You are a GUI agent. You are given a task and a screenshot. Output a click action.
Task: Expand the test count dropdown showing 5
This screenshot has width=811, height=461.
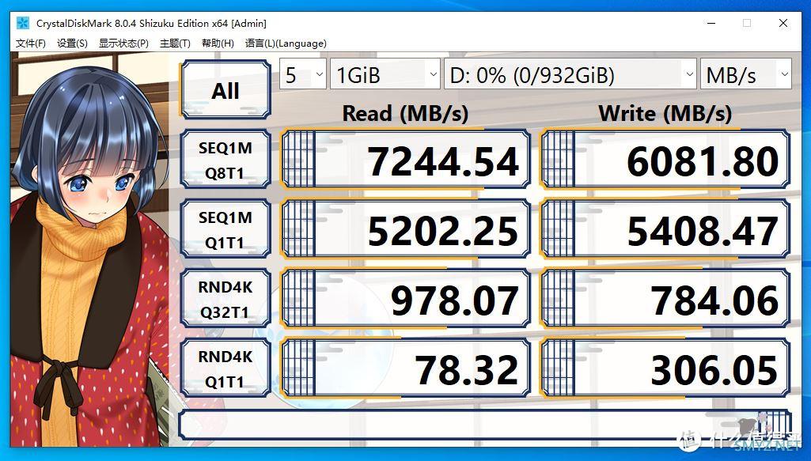(303, 75)
